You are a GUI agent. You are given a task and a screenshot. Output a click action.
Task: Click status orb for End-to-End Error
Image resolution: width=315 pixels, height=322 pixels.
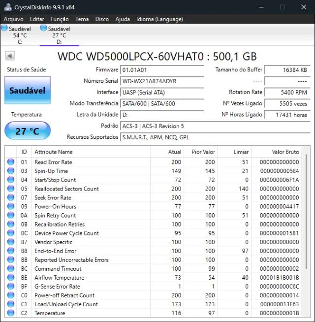coord(11,251)
